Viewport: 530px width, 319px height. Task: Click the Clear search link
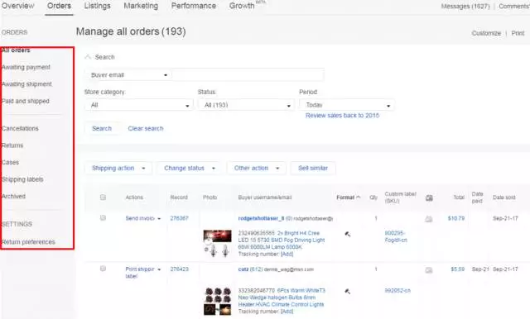coord(146,128)
